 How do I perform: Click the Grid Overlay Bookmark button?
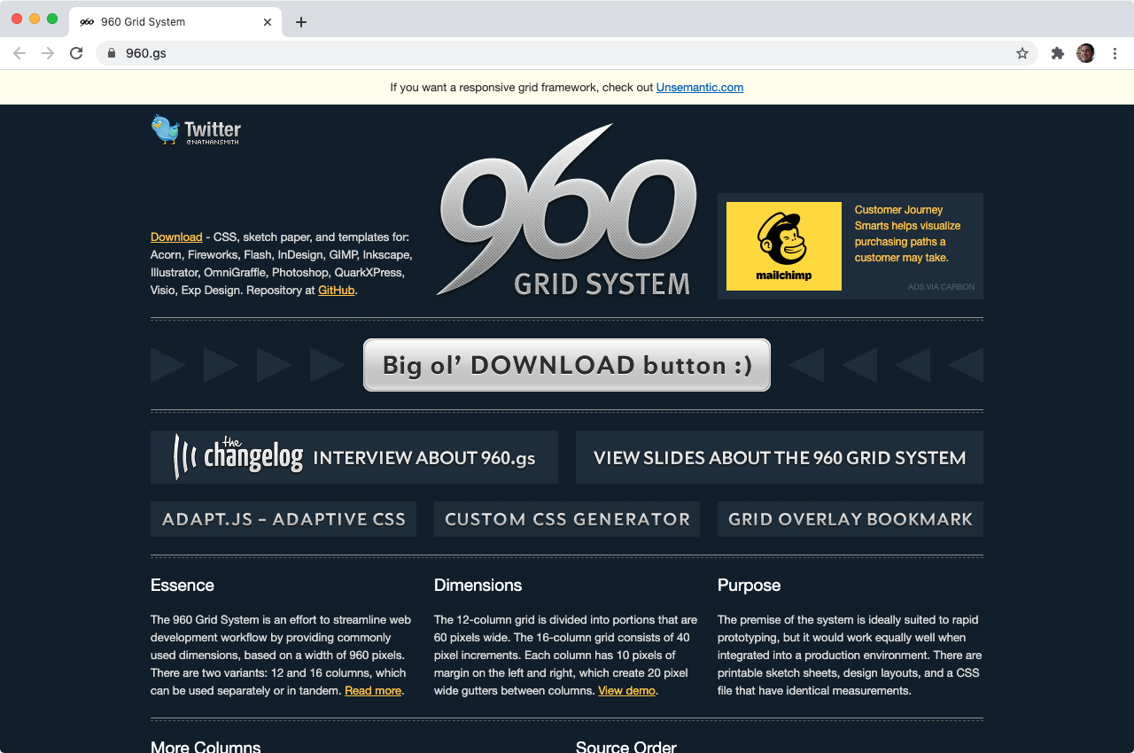click(850, 519)
